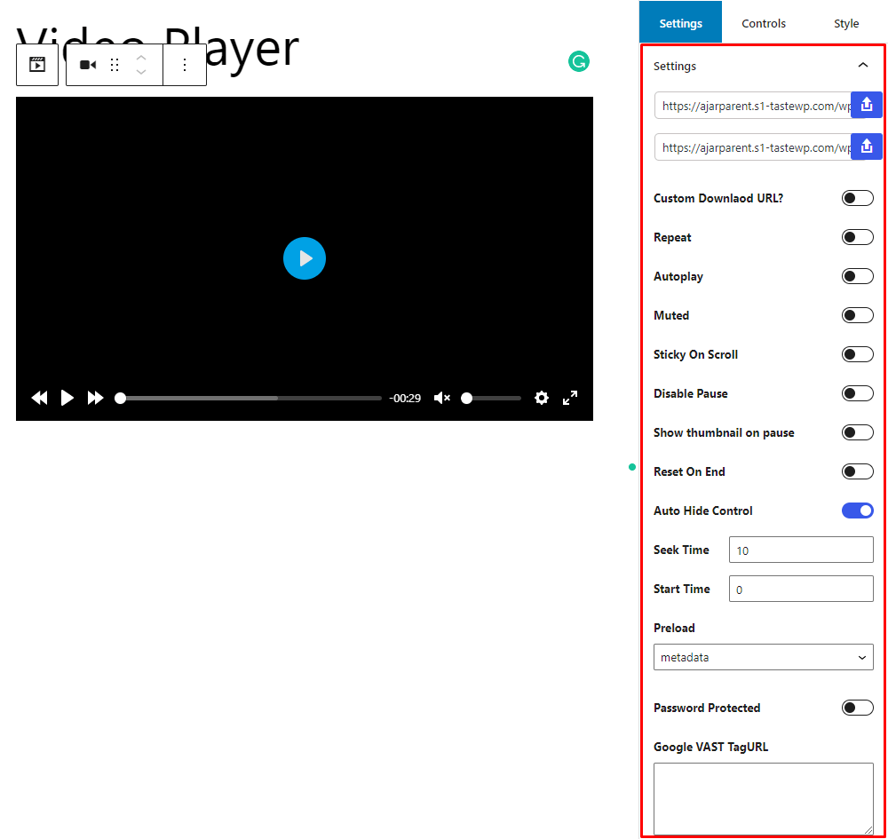Click inside the Seek Time field

click(799, 550)
